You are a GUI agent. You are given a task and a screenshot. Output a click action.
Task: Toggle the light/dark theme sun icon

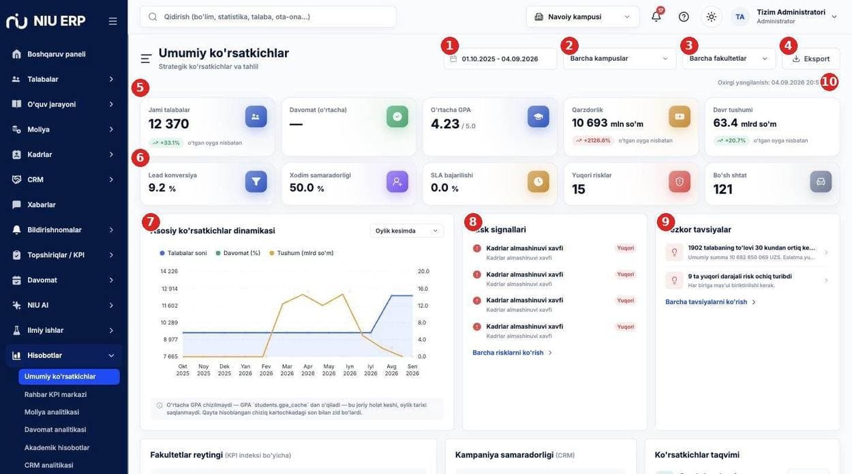click(712, 17)
